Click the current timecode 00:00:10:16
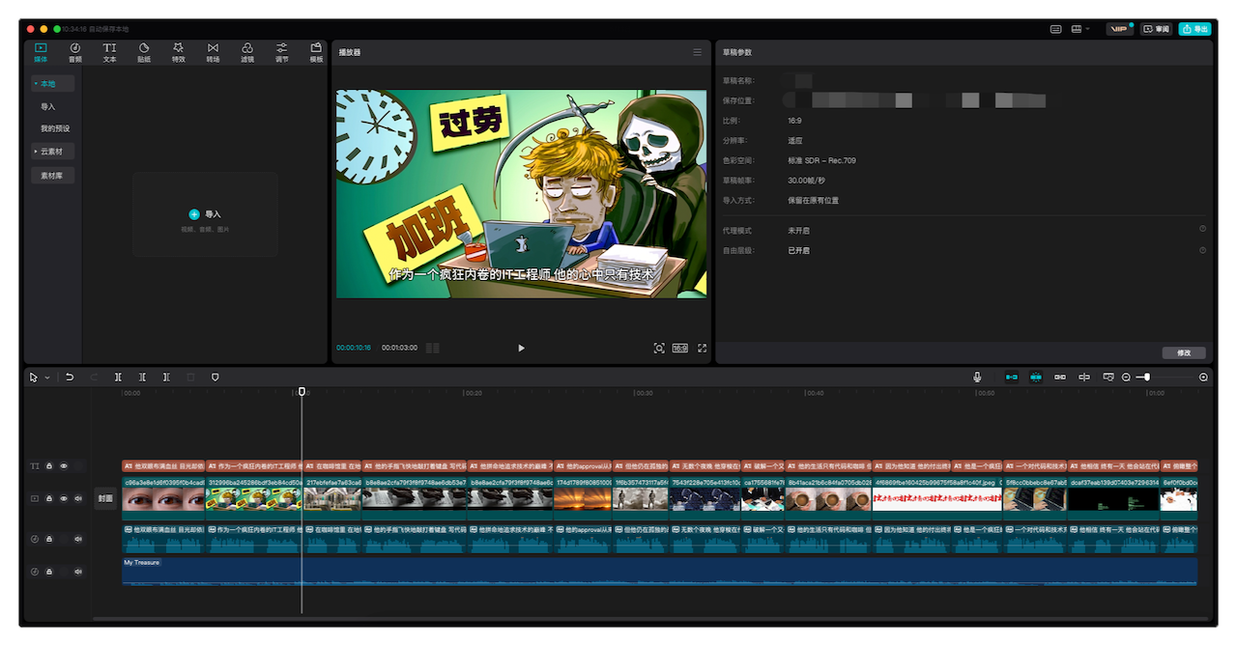Image resolution: width=1237 pixels, height=646 pixels. 354,348
